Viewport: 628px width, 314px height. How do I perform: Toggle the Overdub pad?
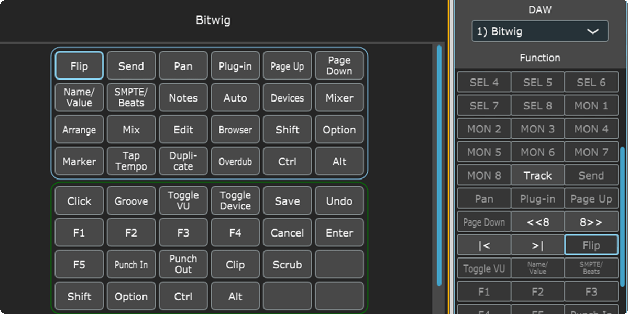235,162
